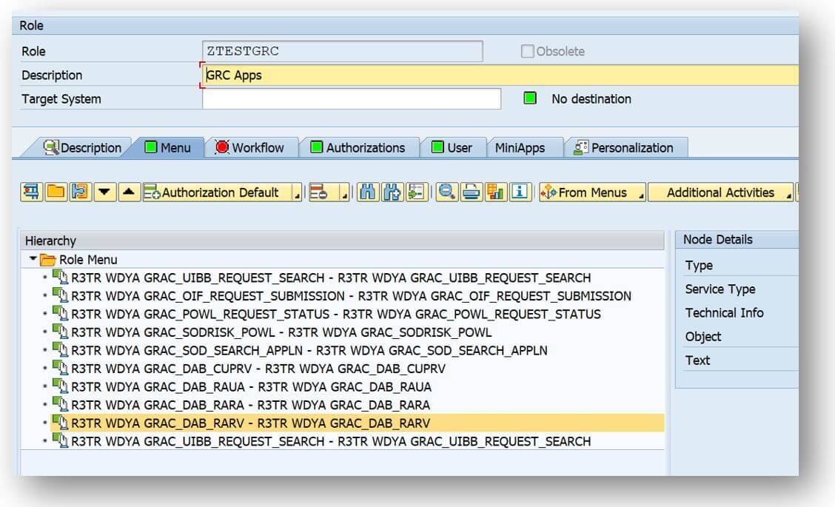
Task: Open the magnify glass zoom icon
Action: click(447, 192)
